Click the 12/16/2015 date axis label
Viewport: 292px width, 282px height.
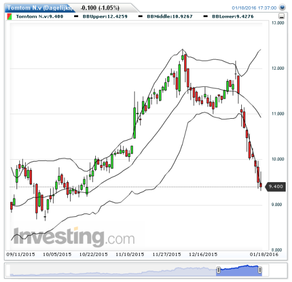point(203,255)
